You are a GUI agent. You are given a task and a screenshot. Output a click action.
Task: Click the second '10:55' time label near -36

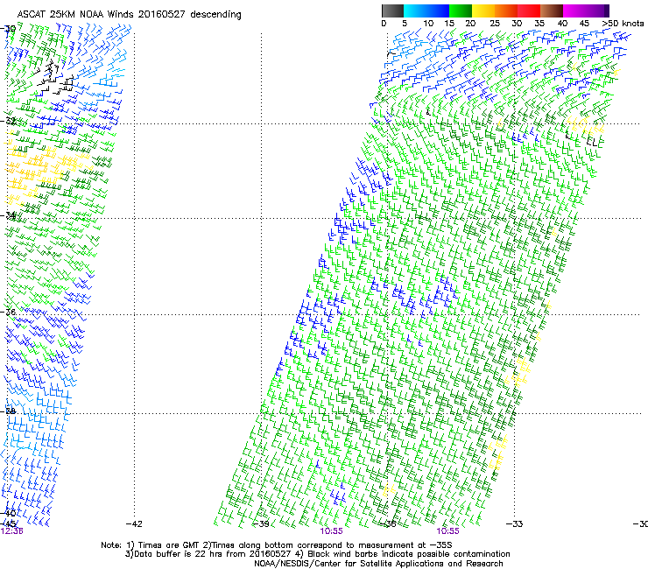pos(448,531)
